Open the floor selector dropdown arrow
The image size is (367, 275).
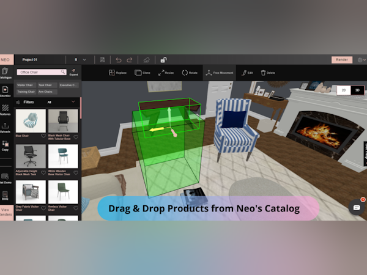coord(84,60)
